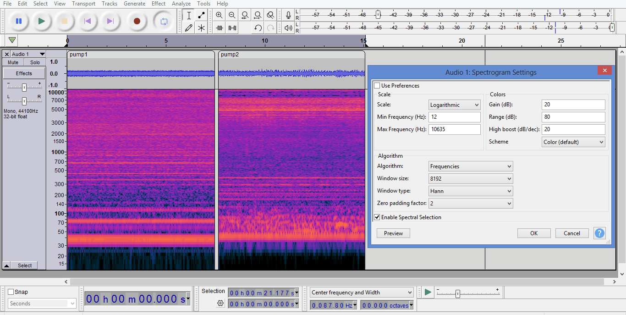Open Audio 1 track name menu

[28, 54]
